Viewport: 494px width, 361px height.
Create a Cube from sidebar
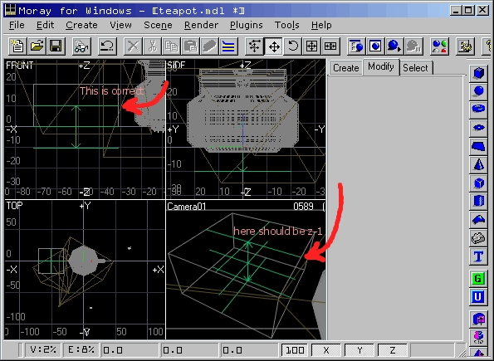pos(478,73)
